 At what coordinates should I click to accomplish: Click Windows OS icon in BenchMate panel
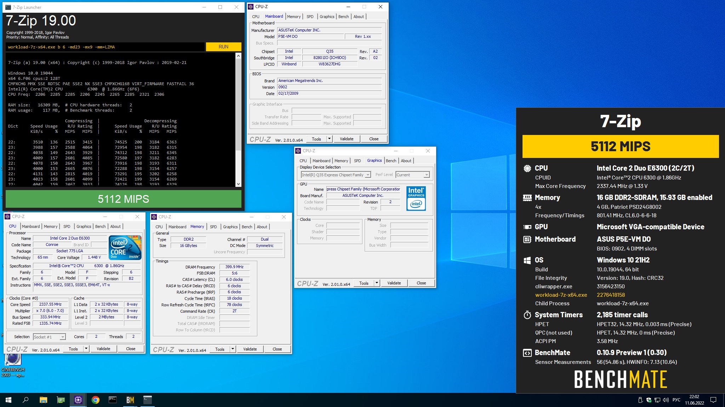point(527,260)
